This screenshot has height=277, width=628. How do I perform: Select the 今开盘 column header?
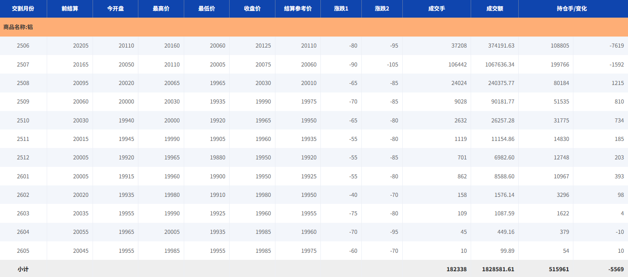pyautogui.click(x=115, y=9)
